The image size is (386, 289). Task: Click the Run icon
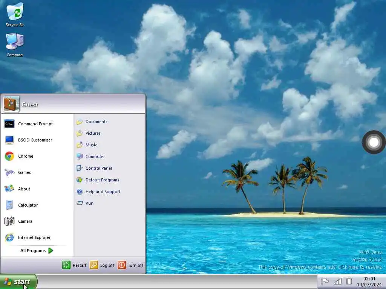pyautogui.click(x=80, y=203)
